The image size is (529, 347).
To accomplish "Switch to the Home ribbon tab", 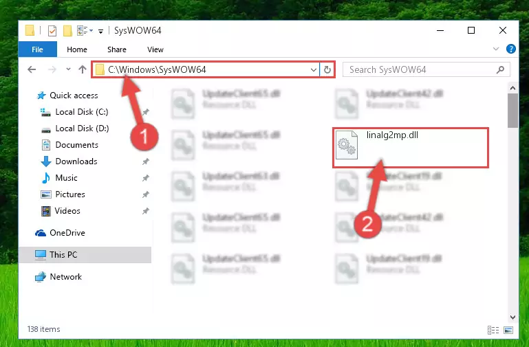I will point(77,49).
